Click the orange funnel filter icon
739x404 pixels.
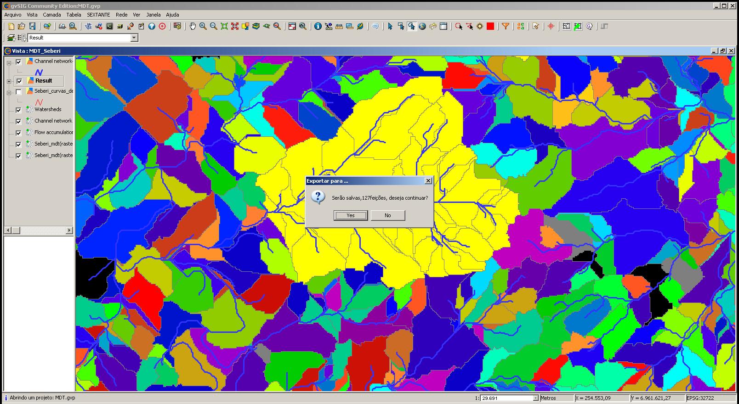[x=506, y=26]
